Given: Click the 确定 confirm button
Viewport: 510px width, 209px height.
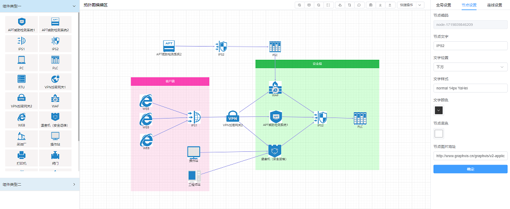Looking at the screenshot, I should coord(470,169).
